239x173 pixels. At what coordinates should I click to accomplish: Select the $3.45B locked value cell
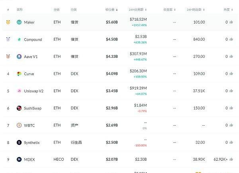pyautogui.click(x=112, y=91)
